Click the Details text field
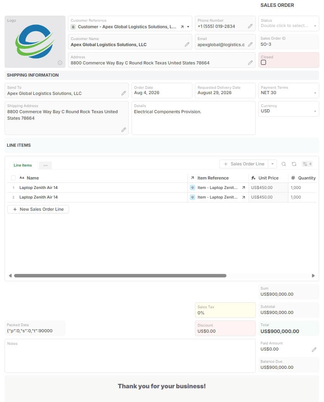The height and width of the screenshot is (402, 324). point(193,118)
